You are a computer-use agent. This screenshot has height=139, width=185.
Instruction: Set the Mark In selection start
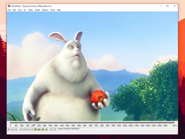[51, 129]
